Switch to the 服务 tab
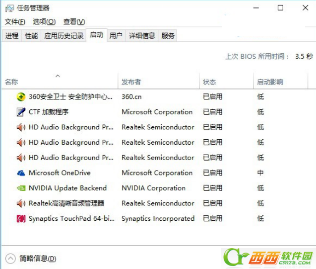The image size is (316, 269). pyautogui.click(x=168, y=36)
